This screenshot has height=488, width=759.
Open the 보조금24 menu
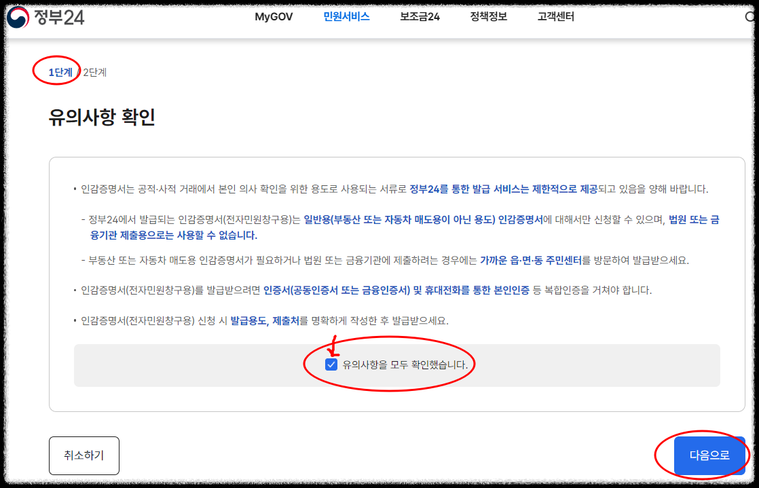[x=420, y=18]
